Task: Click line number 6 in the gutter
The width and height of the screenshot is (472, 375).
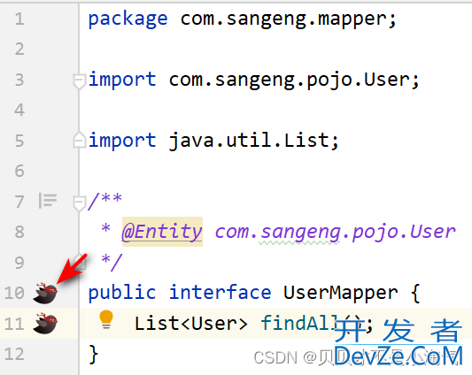Action: pos(19,171)
